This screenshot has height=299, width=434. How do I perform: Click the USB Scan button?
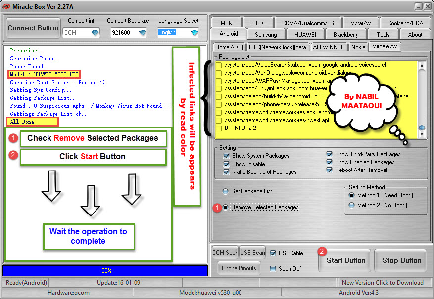click(252, 253)
